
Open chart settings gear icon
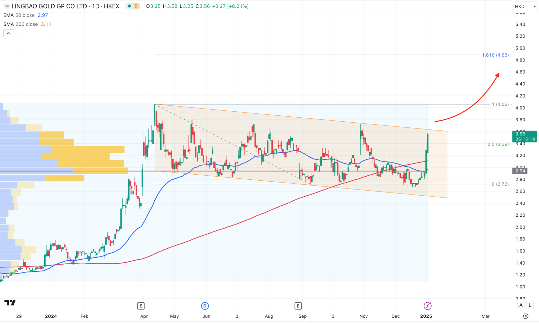(x=526, y=316)
